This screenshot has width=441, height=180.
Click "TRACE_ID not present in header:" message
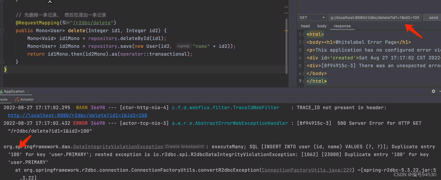[x=342, y=108]
